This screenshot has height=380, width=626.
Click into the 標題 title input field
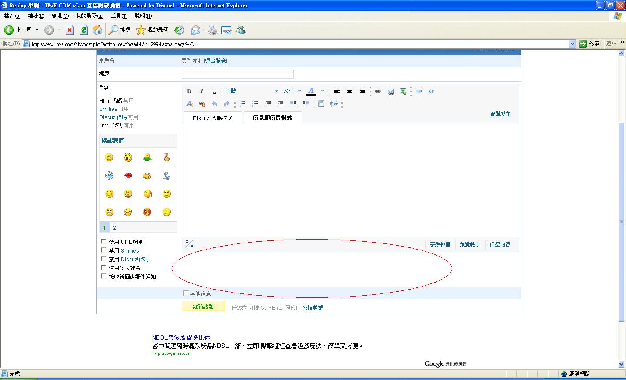point(237,74)
